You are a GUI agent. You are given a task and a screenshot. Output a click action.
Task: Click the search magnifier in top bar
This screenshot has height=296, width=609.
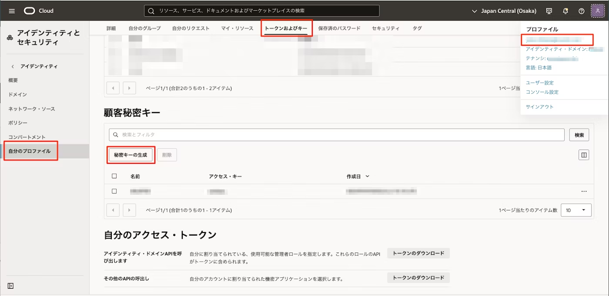coord(151,11)
